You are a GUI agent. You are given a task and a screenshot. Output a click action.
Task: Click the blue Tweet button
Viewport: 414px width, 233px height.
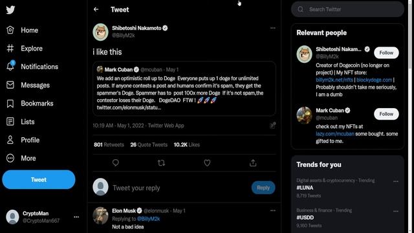[39, 180]
